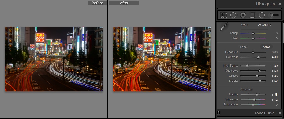Click the Before photo preview
The height and width of the screenshot is (119, 284).
coord(54,59)
